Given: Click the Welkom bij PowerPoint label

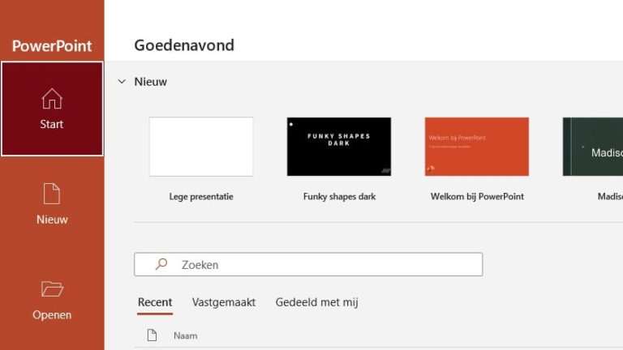Looking at the screenshot, I should coord(477,197).
